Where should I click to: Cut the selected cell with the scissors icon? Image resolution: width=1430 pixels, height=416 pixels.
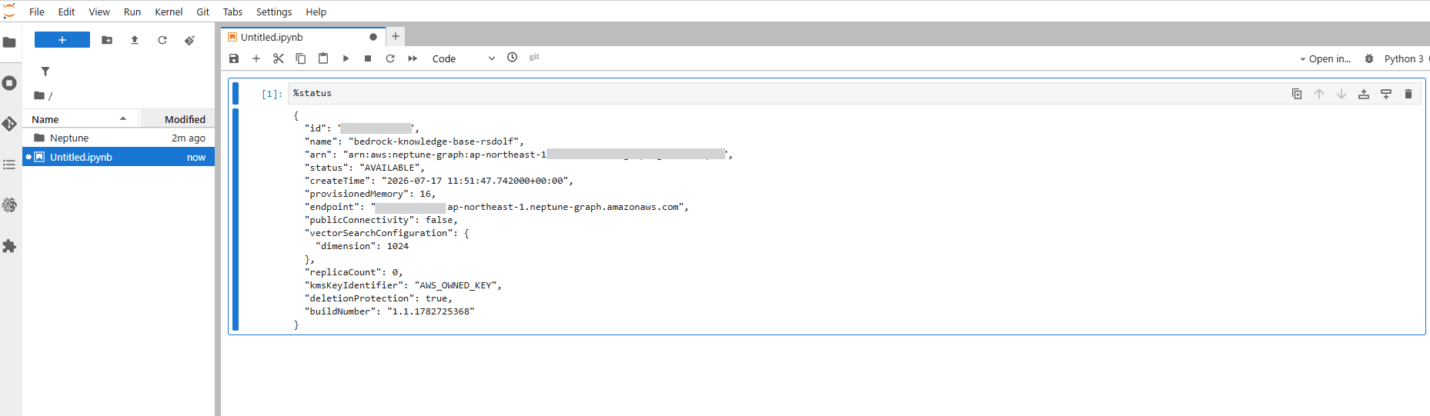click(x=279, y=58)
